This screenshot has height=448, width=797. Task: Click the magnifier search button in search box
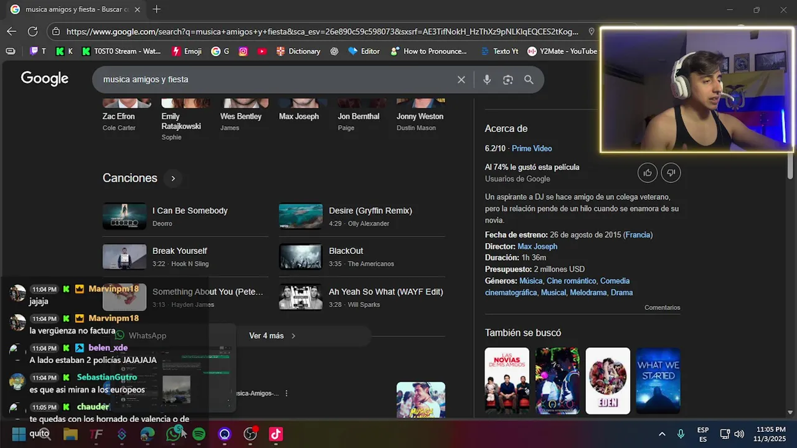point(529,80)
